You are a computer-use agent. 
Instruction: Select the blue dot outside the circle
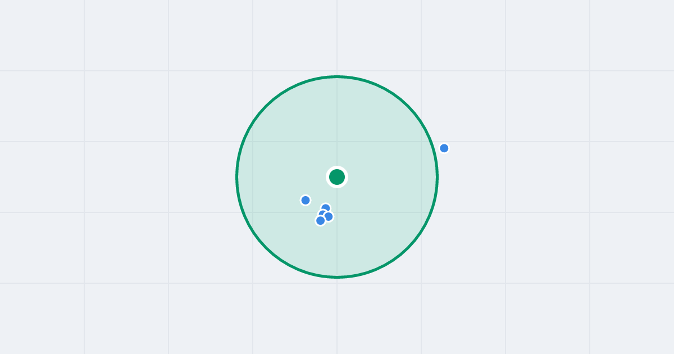[444, 148]
